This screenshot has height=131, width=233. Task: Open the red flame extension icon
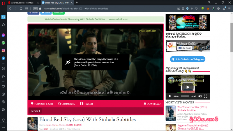tap(208, 9)
